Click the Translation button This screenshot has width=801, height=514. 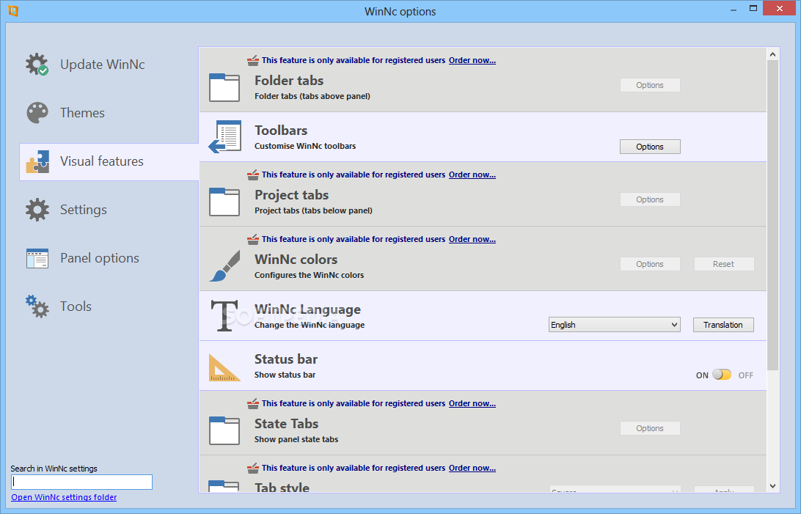[723, 325]
